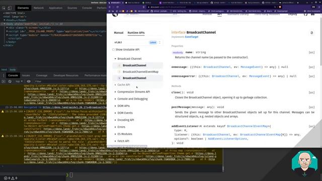Viewport: 322px width, 181px height.
Task: Expand the Errors section
Action: tap(115, 127)
